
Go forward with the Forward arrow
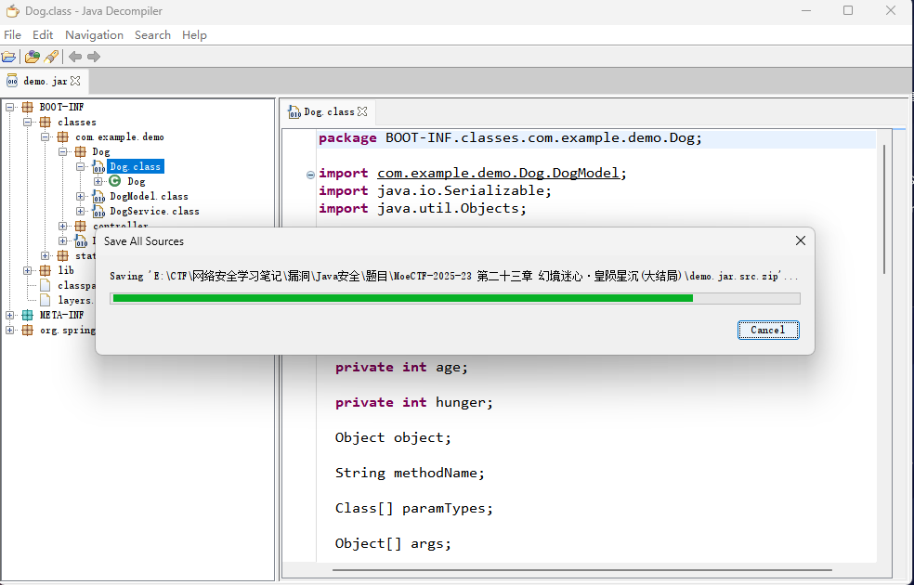click(x=94, y=57)
